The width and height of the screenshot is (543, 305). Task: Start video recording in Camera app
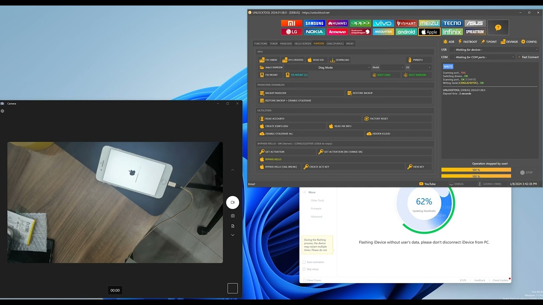click(x=232, y=202)
